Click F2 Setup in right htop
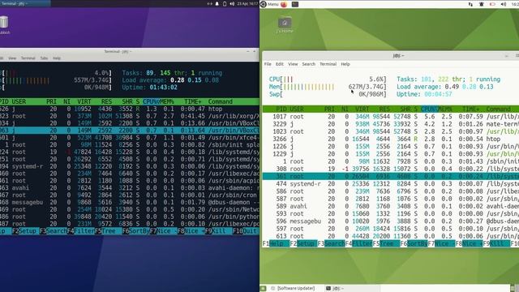The width and height of the screenshot is (519, 292). tap(303, 243)
